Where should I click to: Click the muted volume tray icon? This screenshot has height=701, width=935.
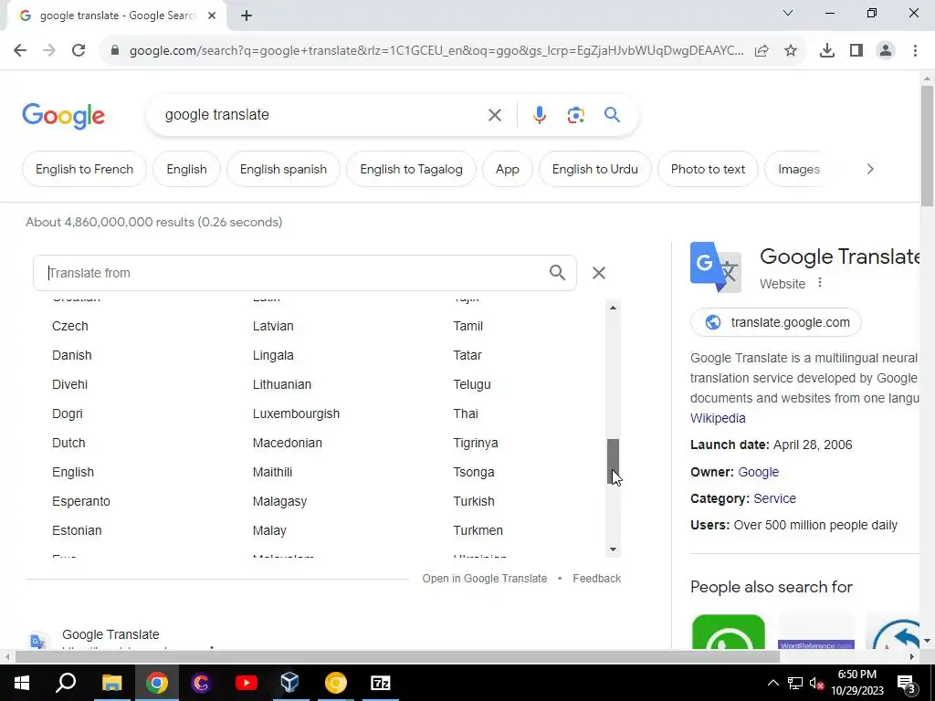tap(816, 683)
